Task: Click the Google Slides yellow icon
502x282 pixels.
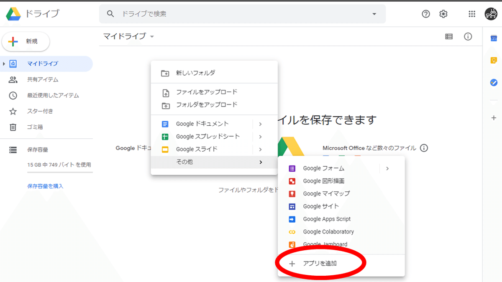Action: pos(165,149)
